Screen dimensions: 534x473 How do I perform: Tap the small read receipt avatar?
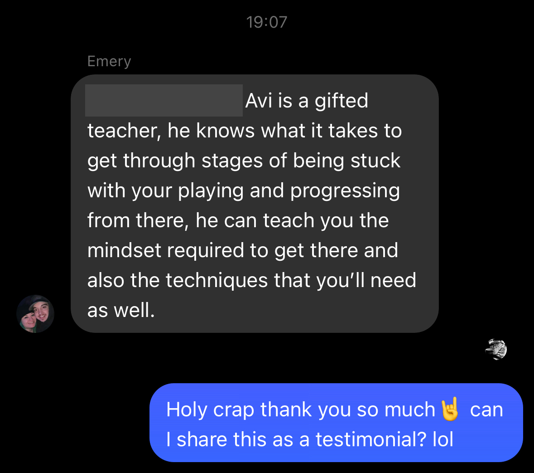tap(496, 349)
